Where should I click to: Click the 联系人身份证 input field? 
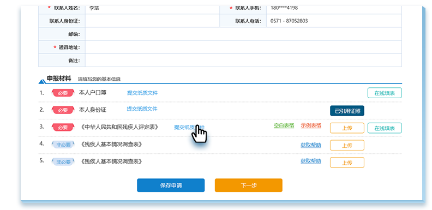(152, 21)
